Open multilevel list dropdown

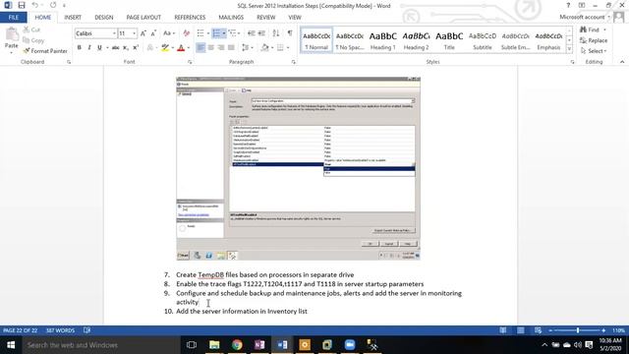[x=234, y=33]
